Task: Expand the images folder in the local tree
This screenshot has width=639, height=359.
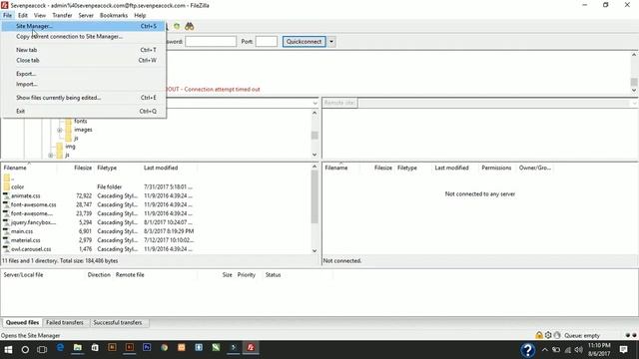Action: coord(60,131)
